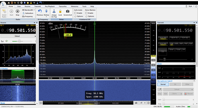Viewport: 198px width, 108px height.
Task: Open the Transmit panel options arrow
Action: tap(194, 22)
